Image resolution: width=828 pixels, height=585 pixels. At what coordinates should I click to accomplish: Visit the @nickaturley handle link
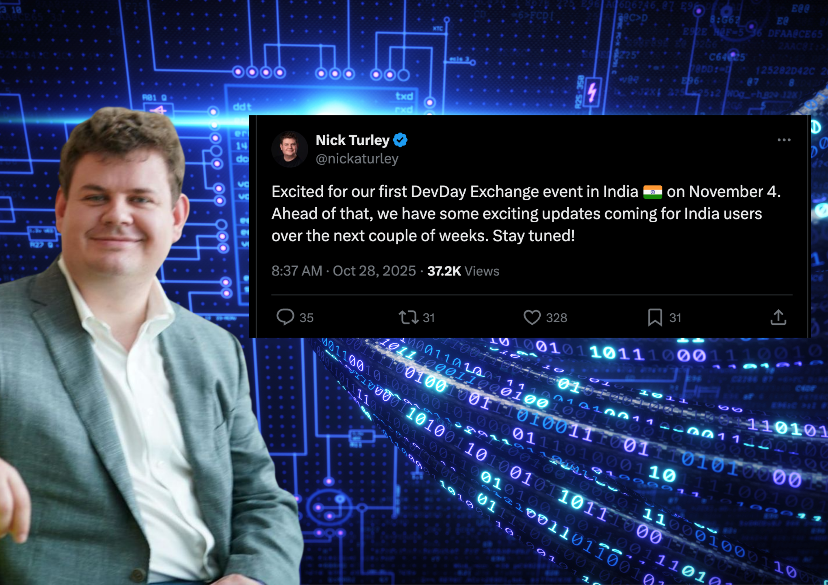tap(357, 159)
